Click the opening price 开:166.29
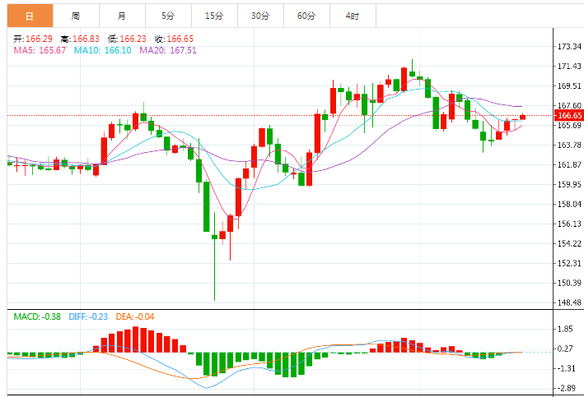 [33, 39]
